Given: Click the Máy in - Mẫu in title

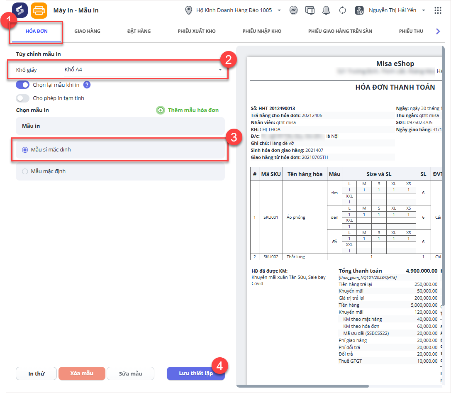Looking at the screenshot, I should [76, 10].
